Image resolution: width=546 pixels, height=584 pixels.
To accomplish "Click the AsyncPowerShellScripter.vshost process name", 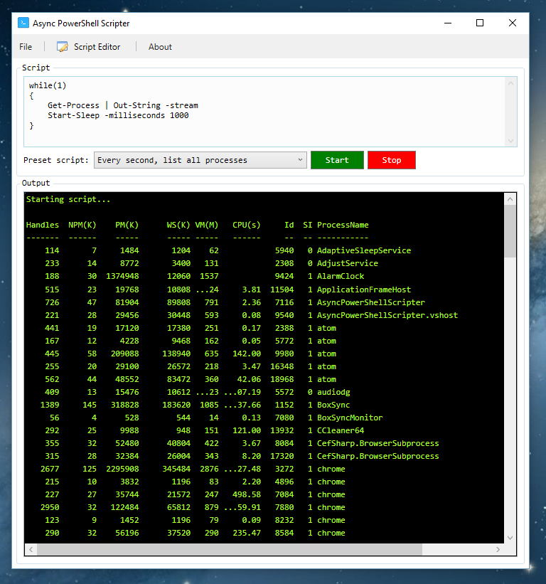I will [x=387, y=315].
